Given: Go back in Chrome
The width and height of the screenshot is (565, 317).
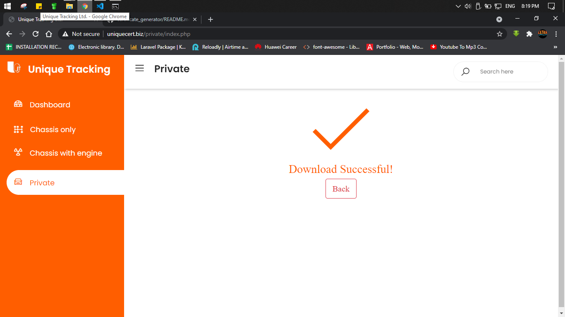Looking at the screenshot, I should pos(9,34).
